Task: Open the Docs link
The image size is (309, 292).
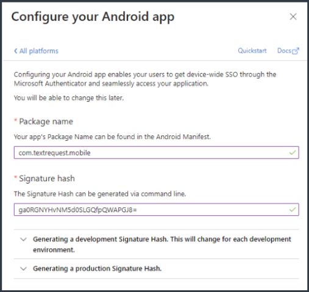Action: 288,51
